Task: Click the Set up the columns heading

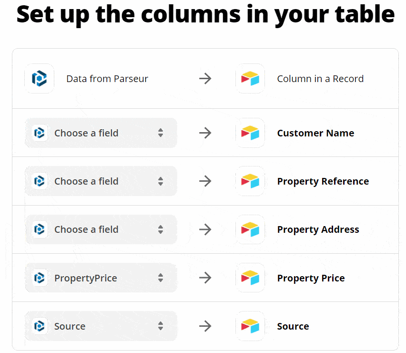Action: tap(203, 15)
